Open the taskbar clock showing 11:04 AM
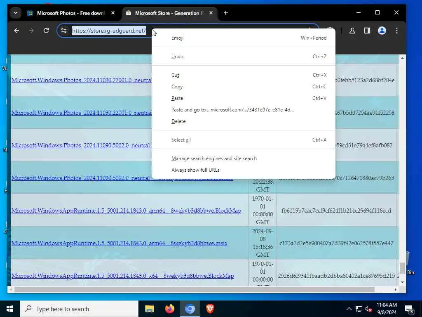 pyautogui.click(x=387, y=309)
